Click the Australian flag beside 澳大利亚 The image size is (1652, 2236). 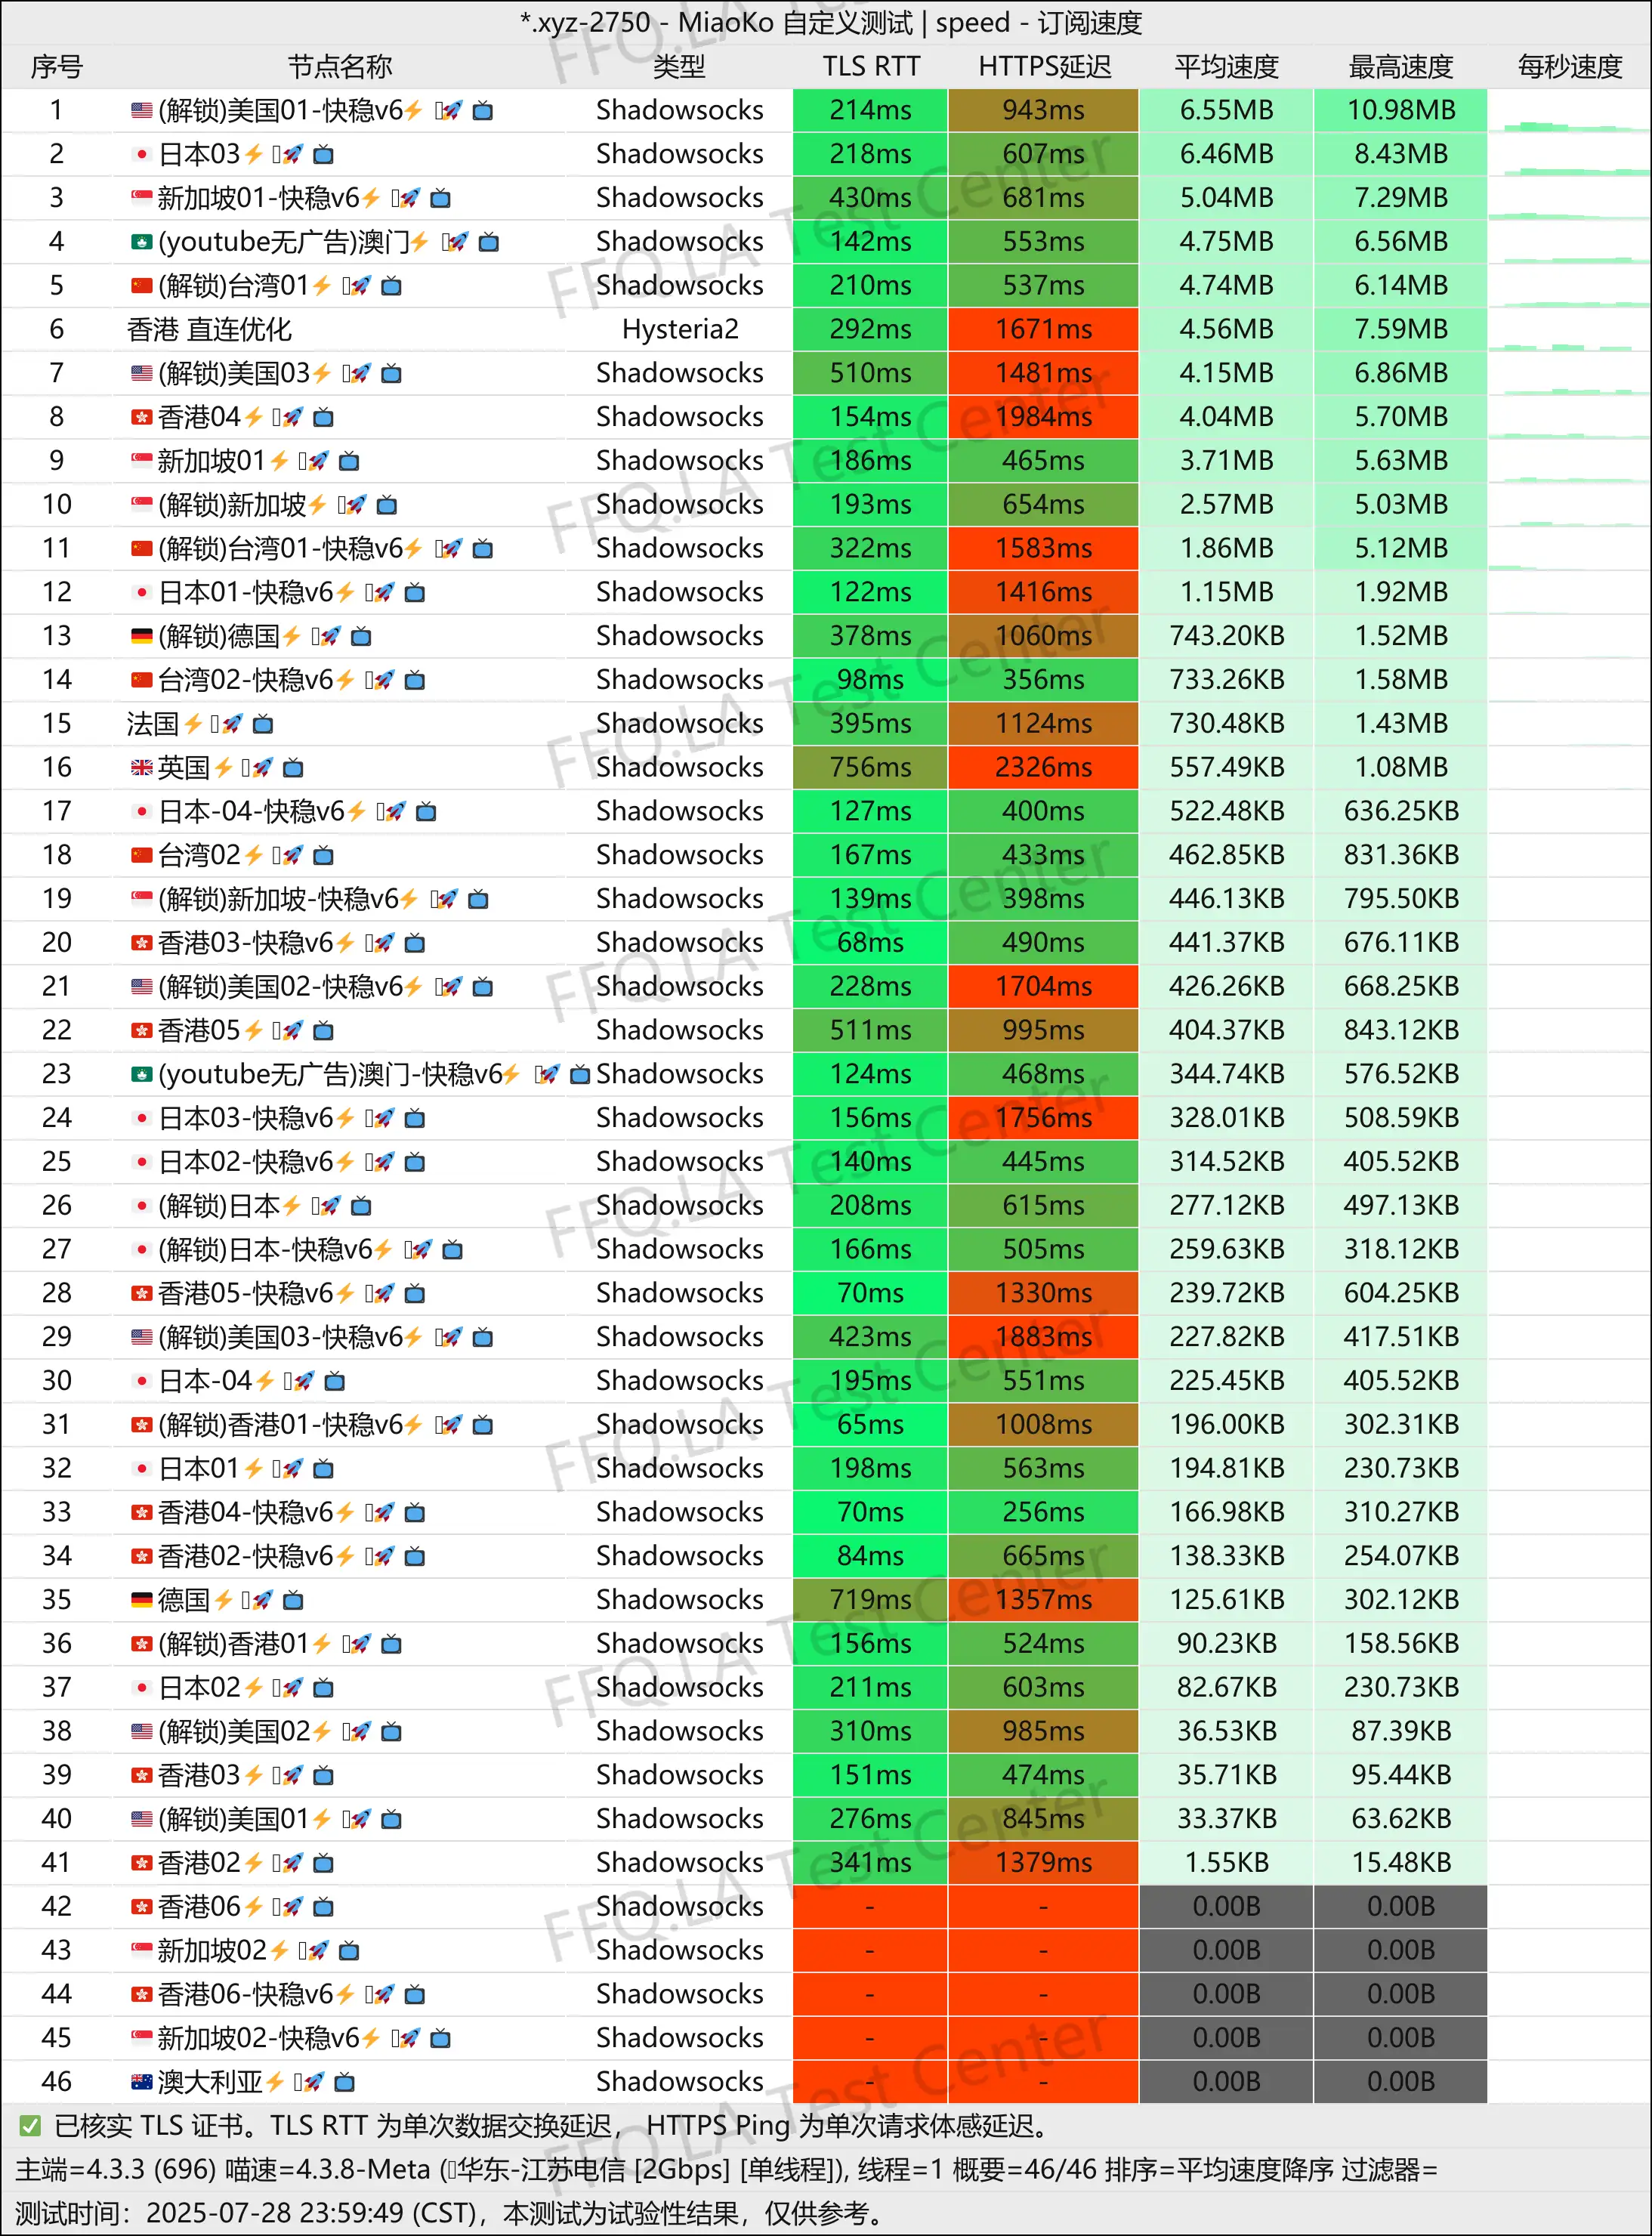click(142, 2083)
